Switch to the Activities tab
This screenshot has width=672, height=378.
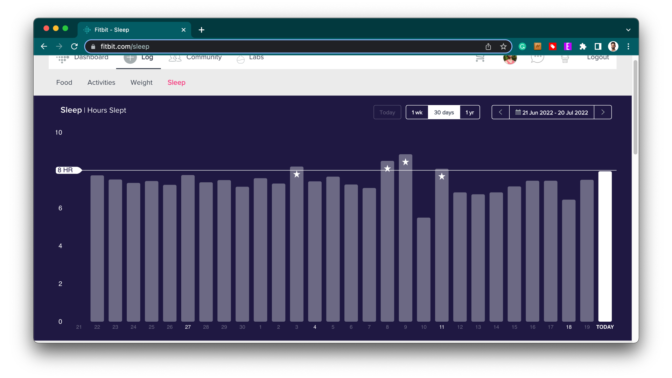click(x=101, y=82)
